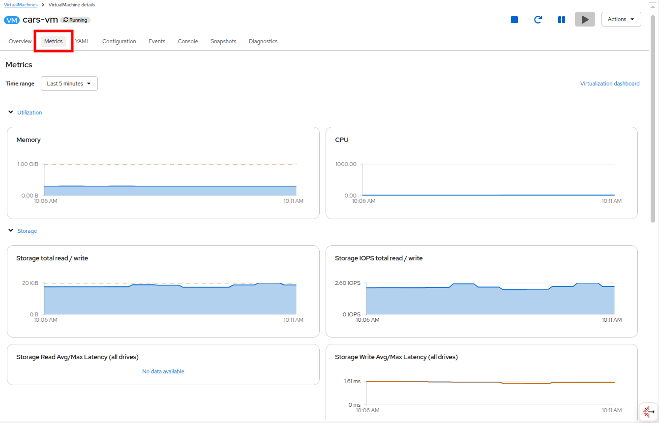The width and height of the screenshot is (659, 423).
Task: Click the VirtualMachines breadcrumb link
Action: (21, 4)
